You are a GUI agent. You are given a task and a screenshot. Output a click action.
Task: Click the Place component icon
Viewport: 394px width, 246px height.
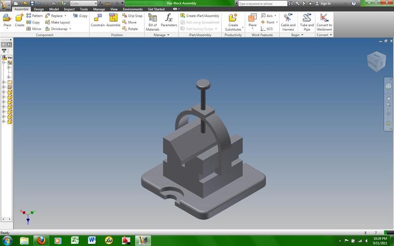[x=7, y=21]
